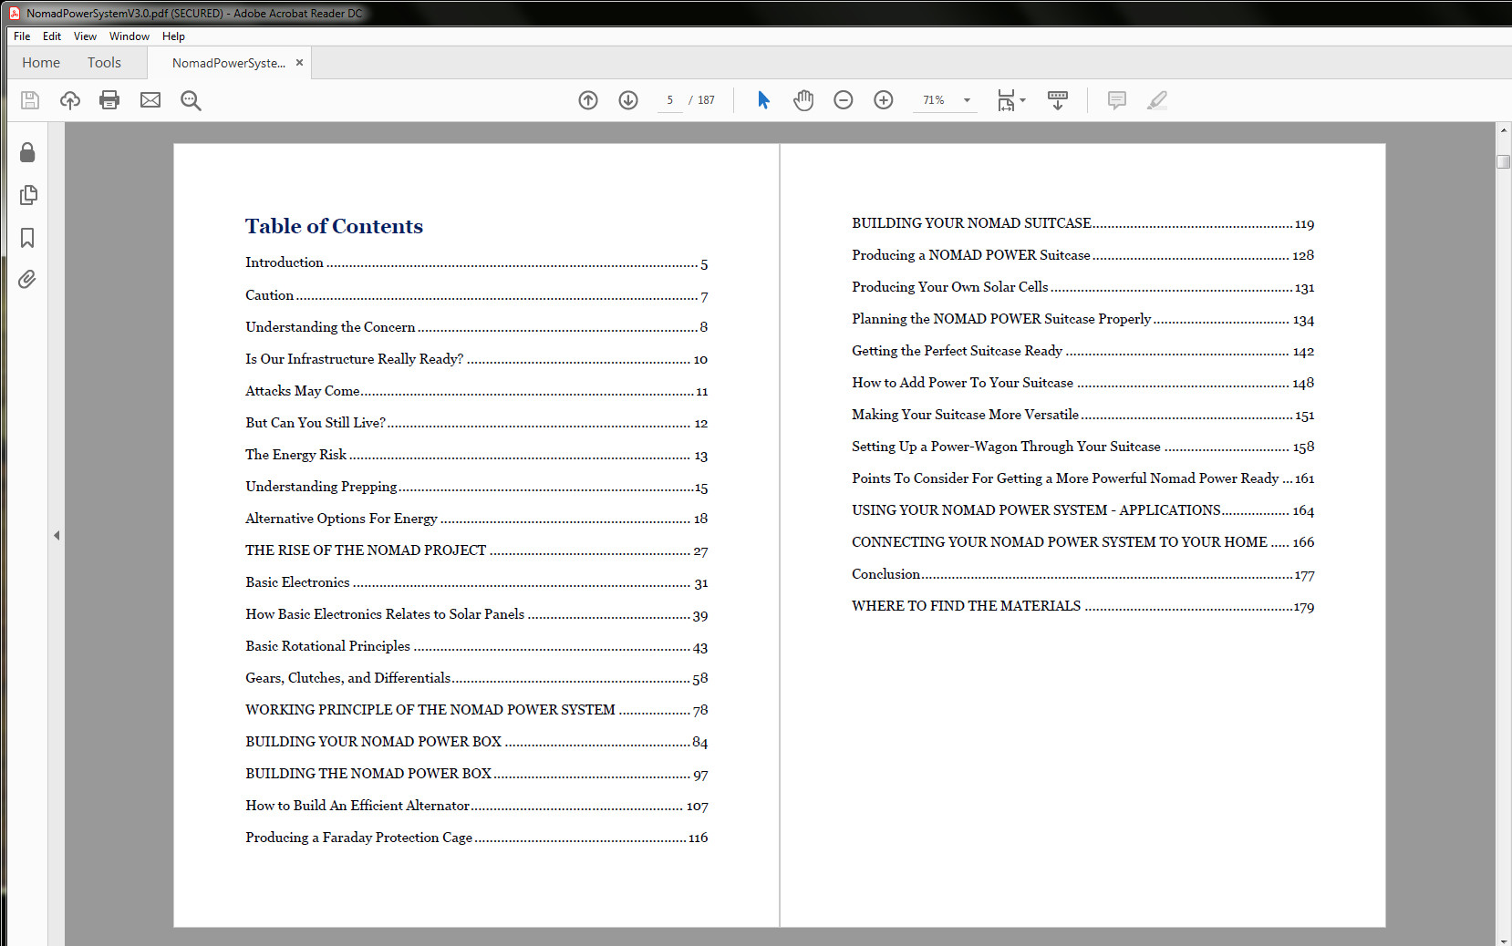Click the Print file icon
Viewport: 1512px width, 946px height.
coord(109,100)
